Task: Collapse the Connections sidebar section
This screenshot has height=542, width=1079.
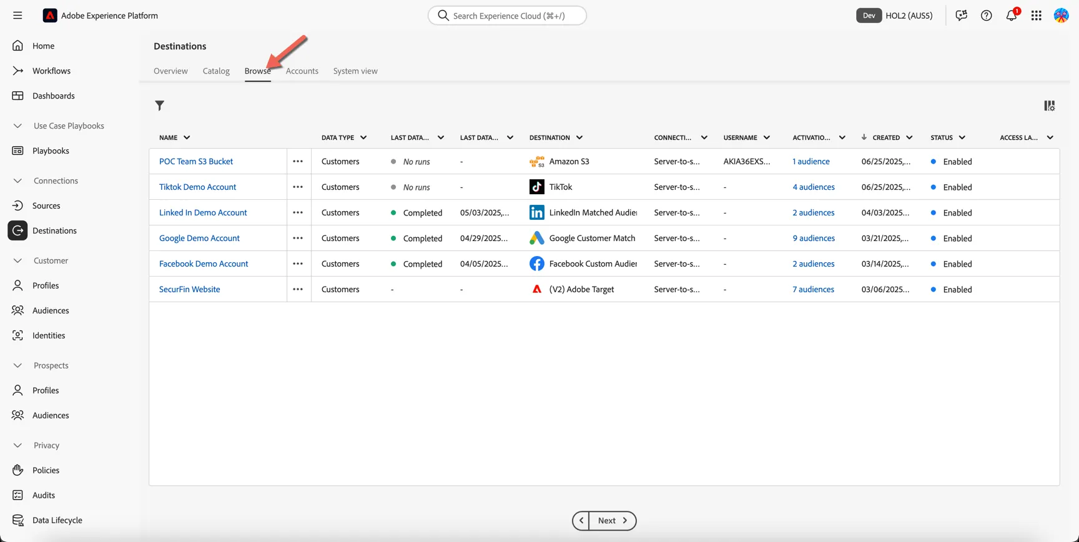Action: [x=17, y=180]
